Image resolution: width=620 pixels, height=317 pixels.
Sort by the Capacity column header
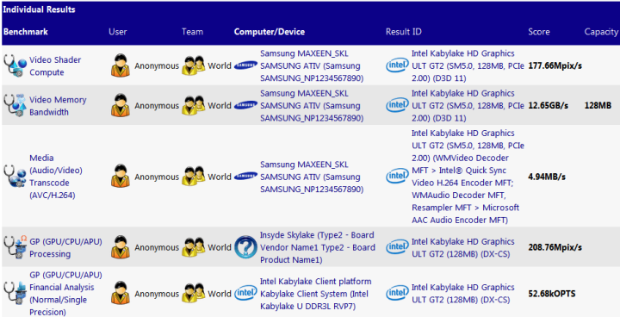click(601, 32)
